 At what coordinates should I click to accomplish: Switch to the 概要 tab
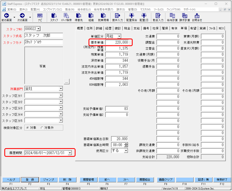(80, 28)
